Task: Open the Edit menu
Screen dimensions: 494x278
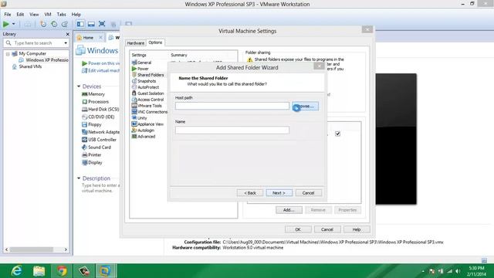Action: [x=20, y=14]
